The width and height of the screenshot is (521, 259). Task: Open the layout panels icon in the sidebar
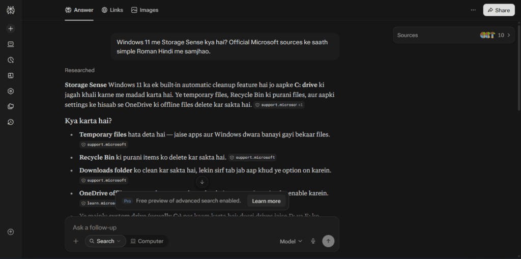point(11,75)
